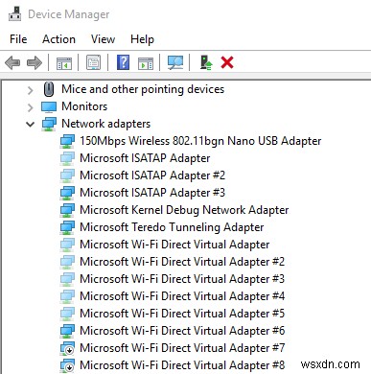The image size is (371, 374).
Task: Select the Monitors tree label
Action: click(x=84, y=106)
